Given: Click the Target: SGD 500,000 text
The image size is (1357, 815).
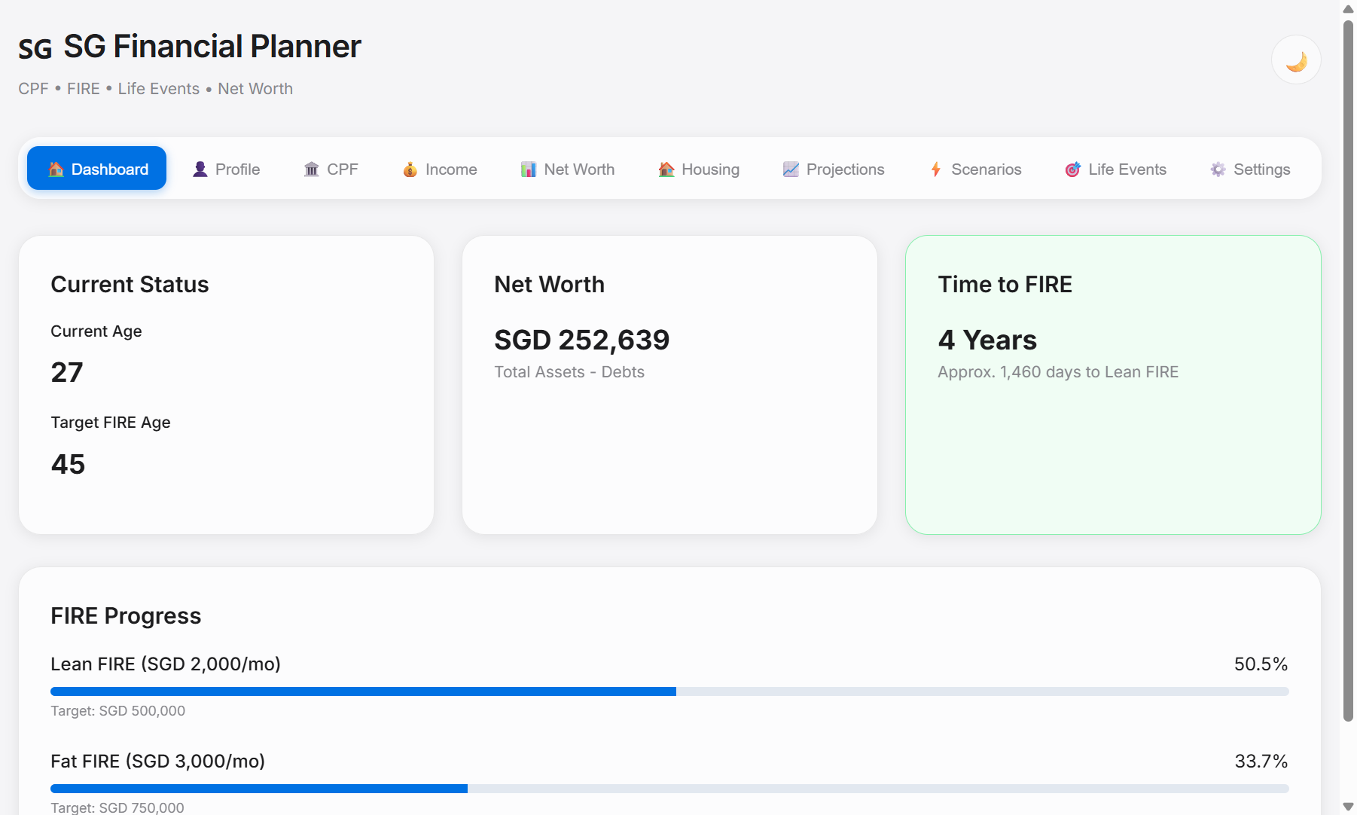Looking at the screenshot, I should (x=117, y=711).
